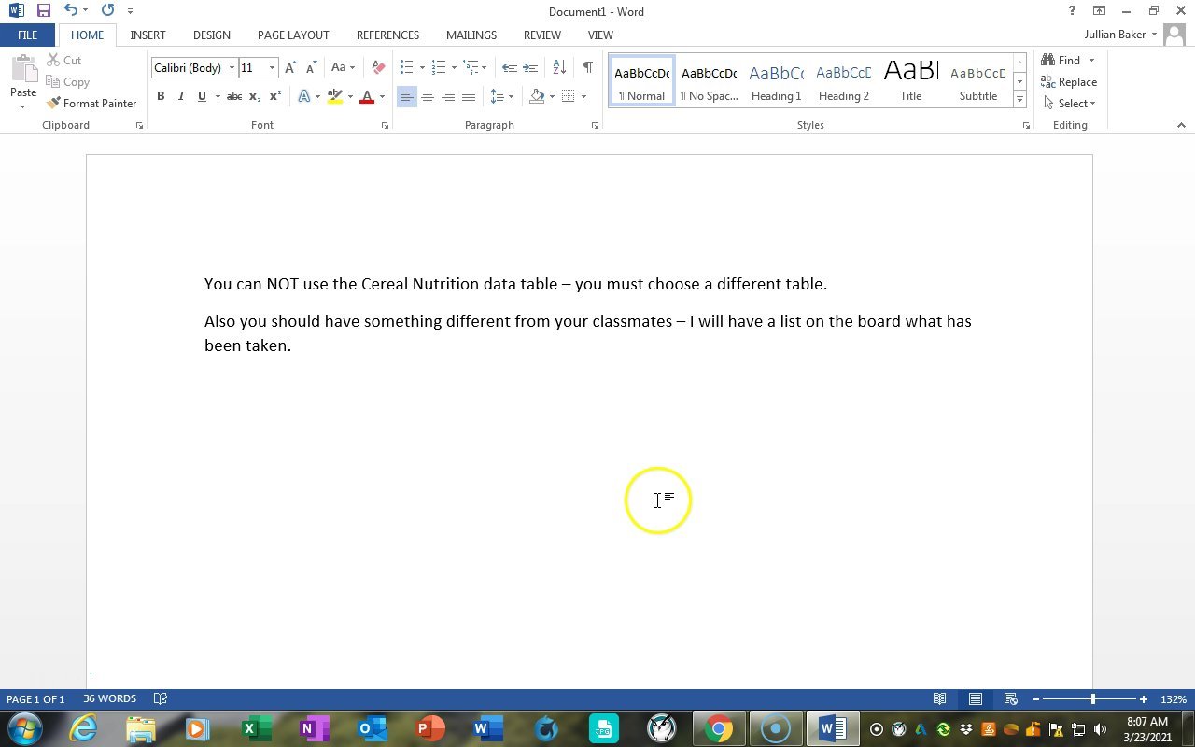Click the Replace button

click(x=1069, y=82)
